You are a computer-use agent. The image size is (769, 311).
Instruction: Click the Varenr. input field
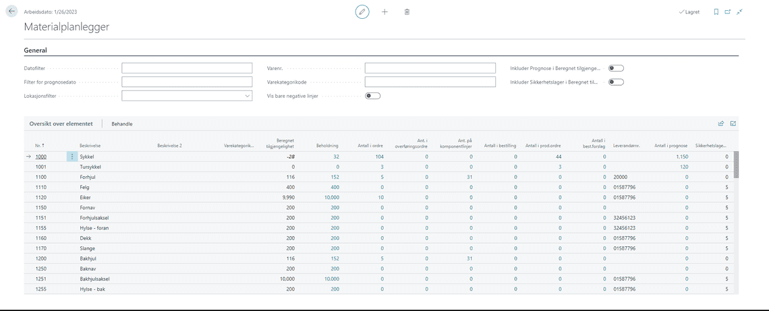point(430,68)
